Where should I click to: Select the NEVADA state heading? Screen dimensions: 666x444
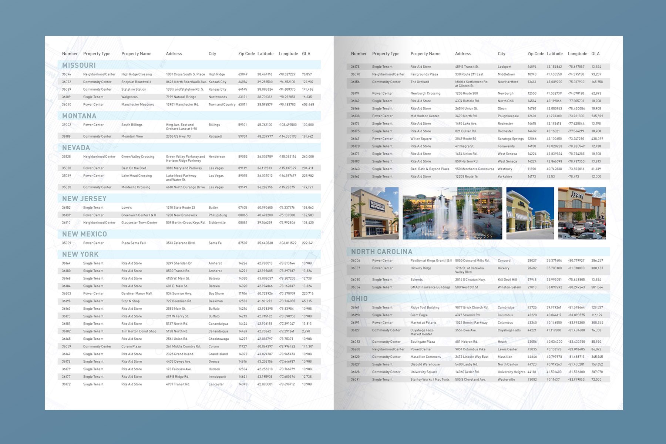tap(76, 148)
